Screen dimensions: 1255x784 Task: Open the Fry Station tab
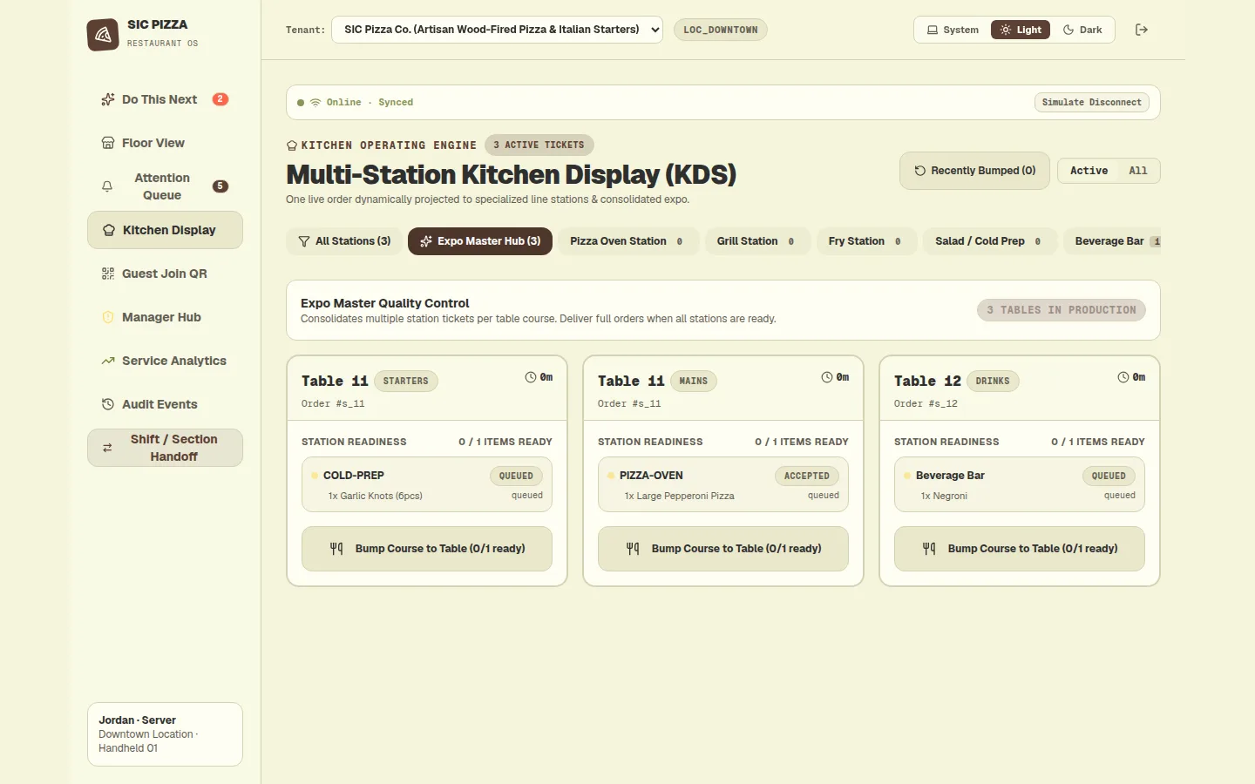pyautogui.click(x=866, y=241)
